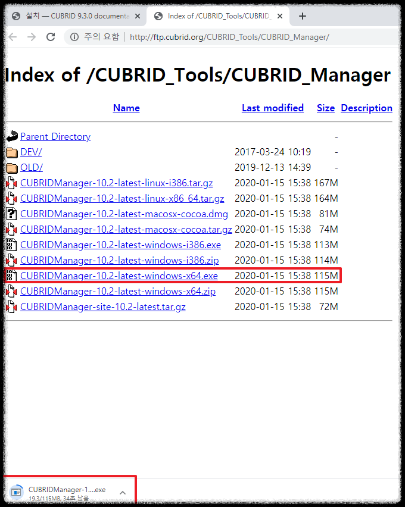The height and width of the screenshot is (507, 405).
Task: Click the 114M size value
Action: click(x=326, y=261)
